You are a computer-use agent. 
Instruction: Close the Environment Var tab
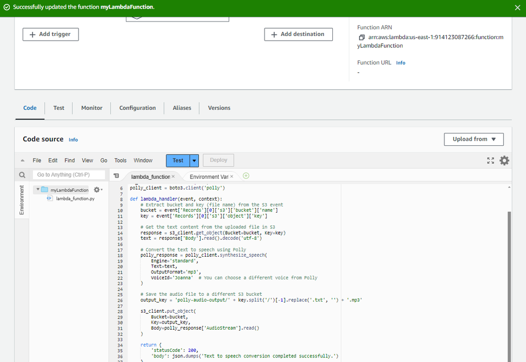pyautogui.click(x=232, y=177)
